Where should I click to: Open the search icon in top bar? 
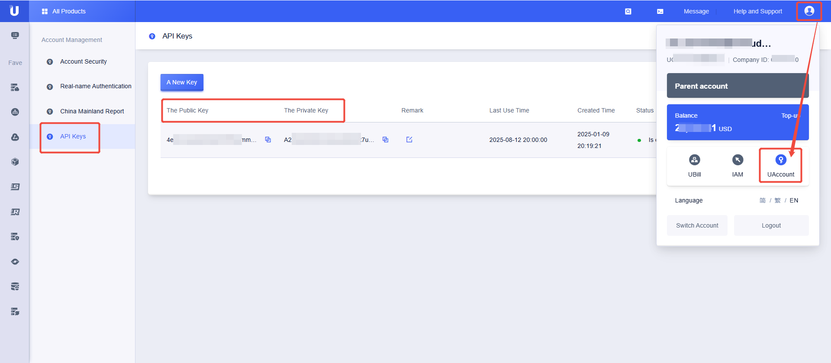[x=628, y=12]
